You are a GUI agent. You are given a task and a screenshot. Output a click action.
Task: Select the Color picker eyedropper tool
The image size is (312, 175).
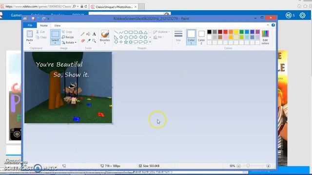88,41
